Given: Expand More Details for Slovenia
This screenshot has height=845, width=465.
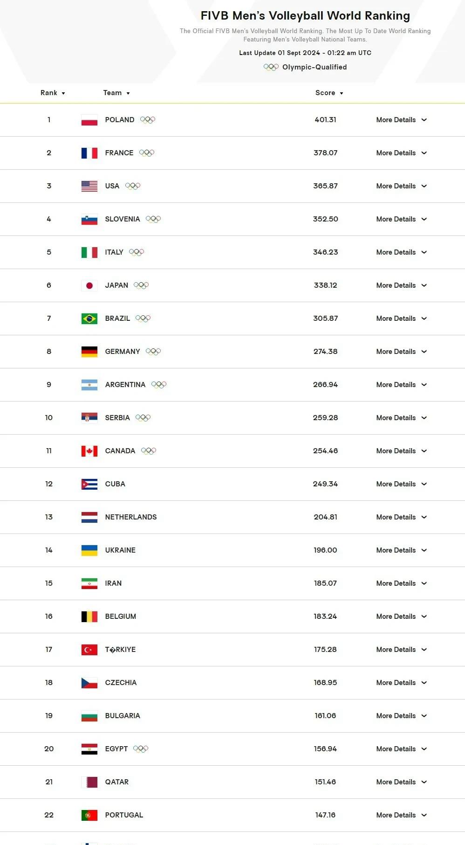Looking at the screenshot, I should point(401,219).
